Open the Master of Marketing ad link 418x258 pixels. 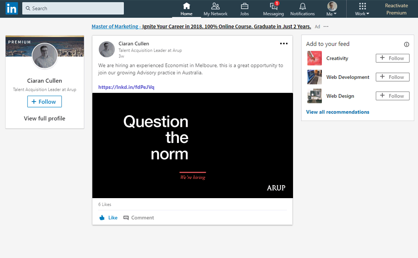pos(201,26)
